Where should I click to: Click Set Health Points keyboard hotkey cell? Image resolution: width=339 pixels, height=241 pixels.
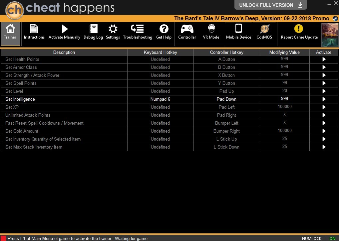point(160,59)
